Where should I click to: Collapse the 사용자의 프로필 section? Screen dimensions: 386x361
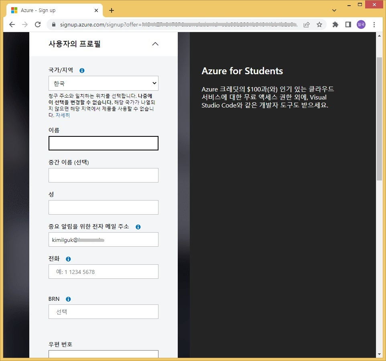click(155, 44)
